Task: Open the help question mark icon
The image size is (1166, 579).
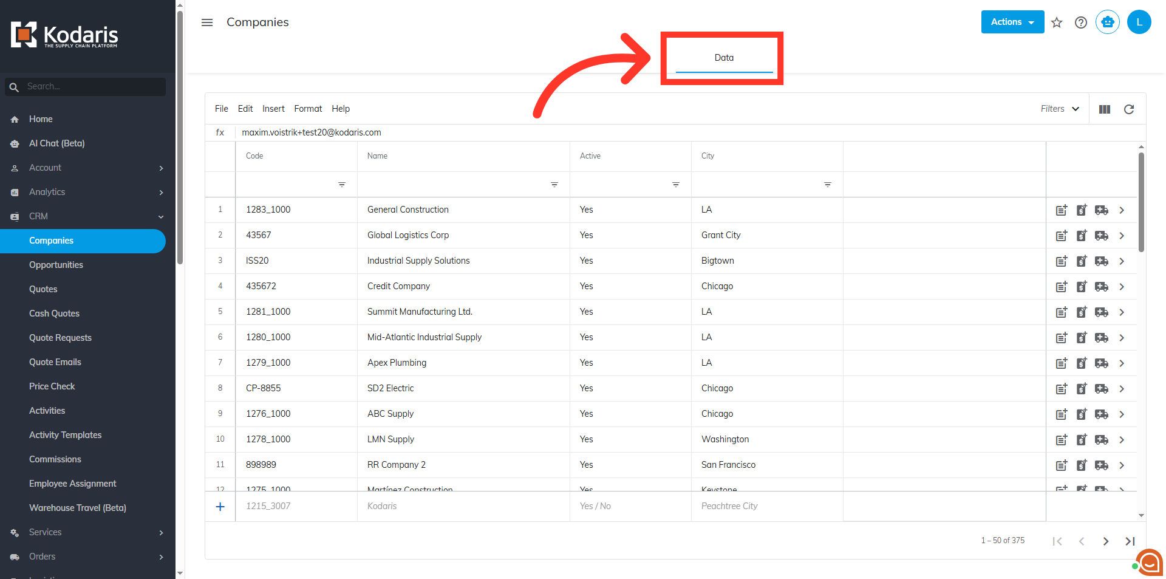Action: 1081,22
